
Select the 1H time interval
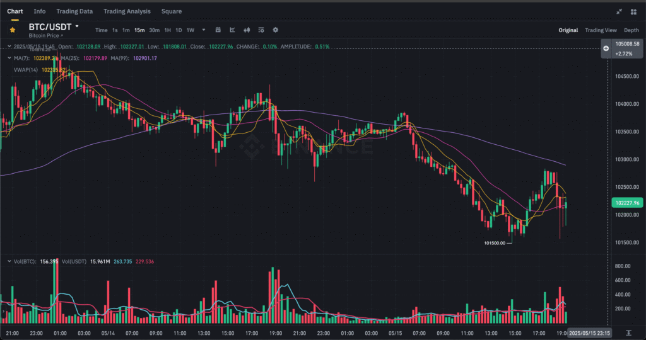167,30
